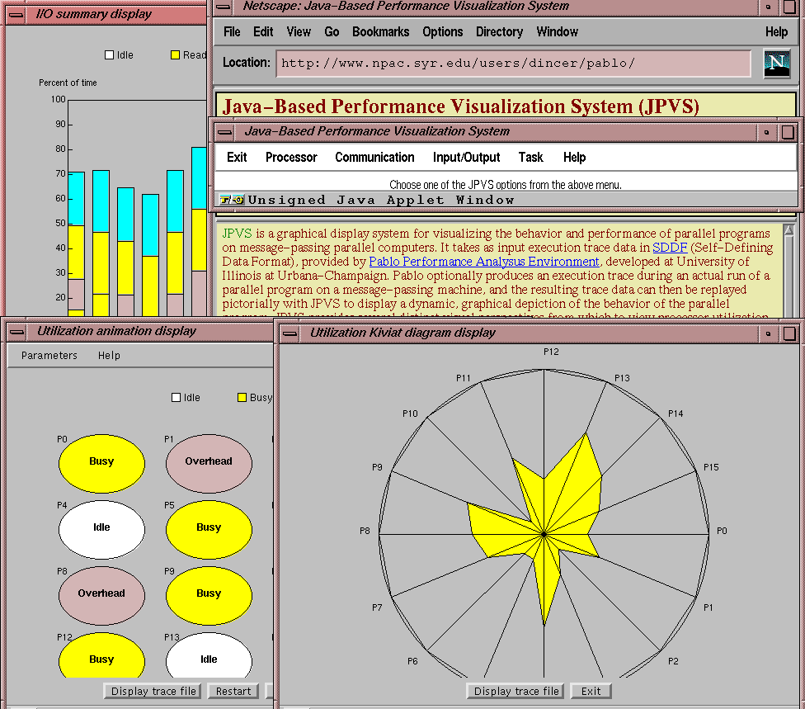Open Utilization animation display window menu

point(17,332)
